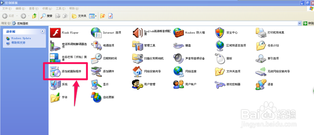Collapse the 请参阅 side panel
This screenshot has width=314, height=135.
[x=42, y=31]
